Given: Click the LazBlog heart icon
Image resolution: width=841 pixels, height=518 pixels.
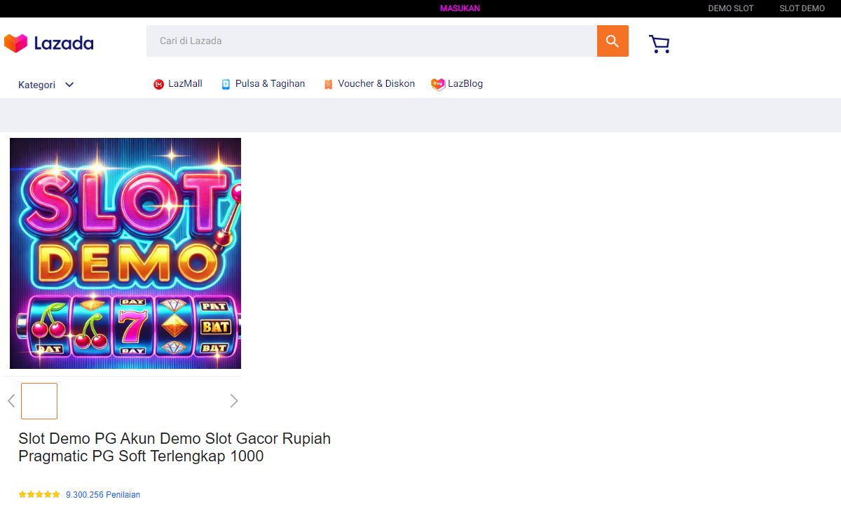Looking at the screenshot, I should point(438,84).
